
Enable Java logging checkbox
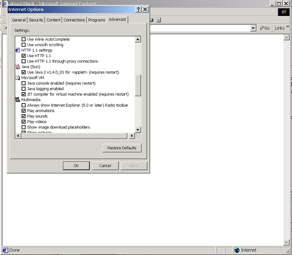pos(24,89)
